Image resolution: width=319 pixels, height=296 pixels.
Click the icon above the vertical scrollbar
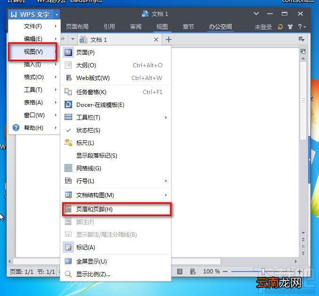tap(303, 51)
